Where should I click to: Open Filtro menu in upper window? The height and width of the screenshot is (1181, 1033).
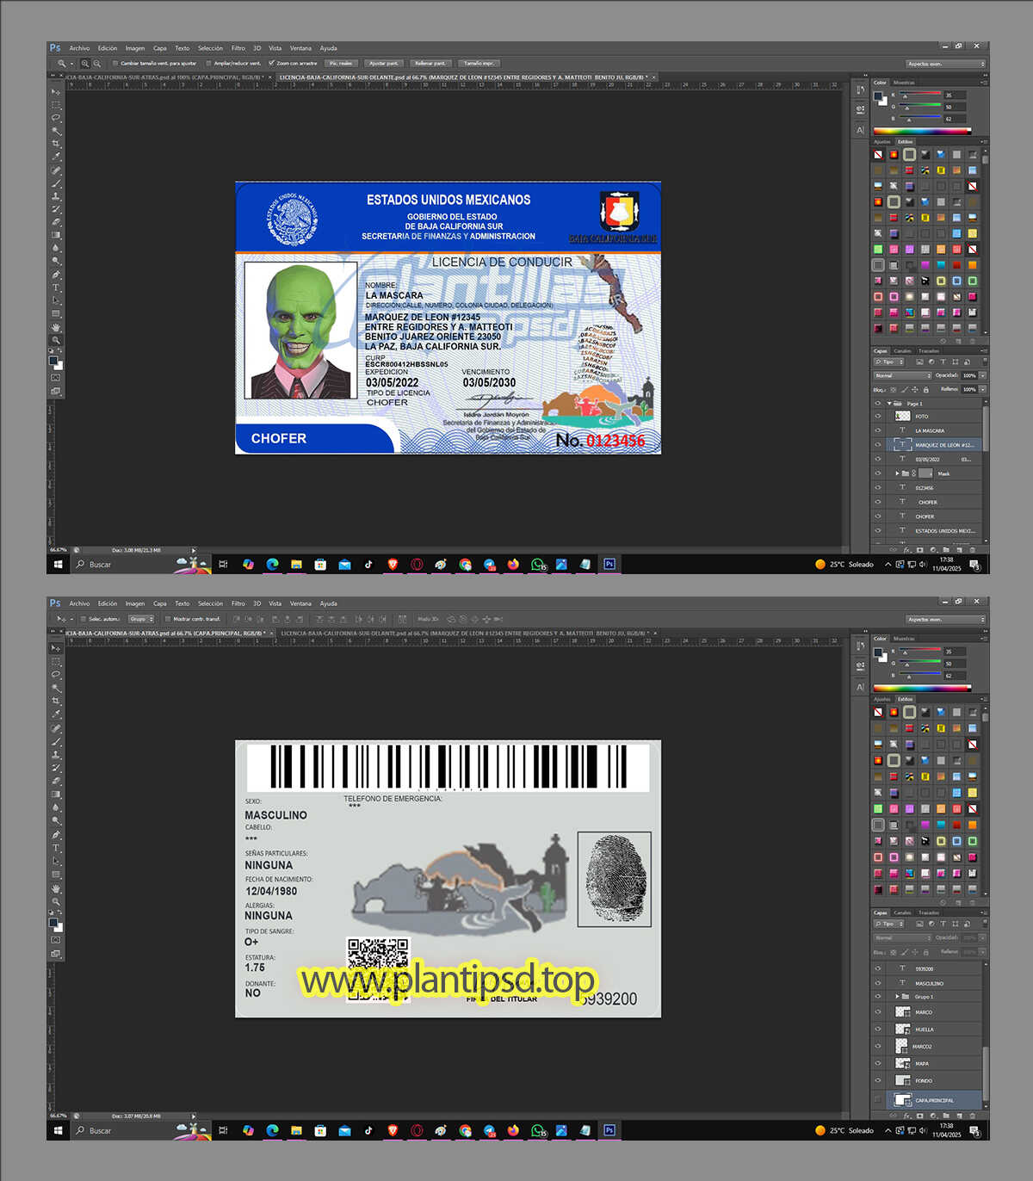point(238,48)
